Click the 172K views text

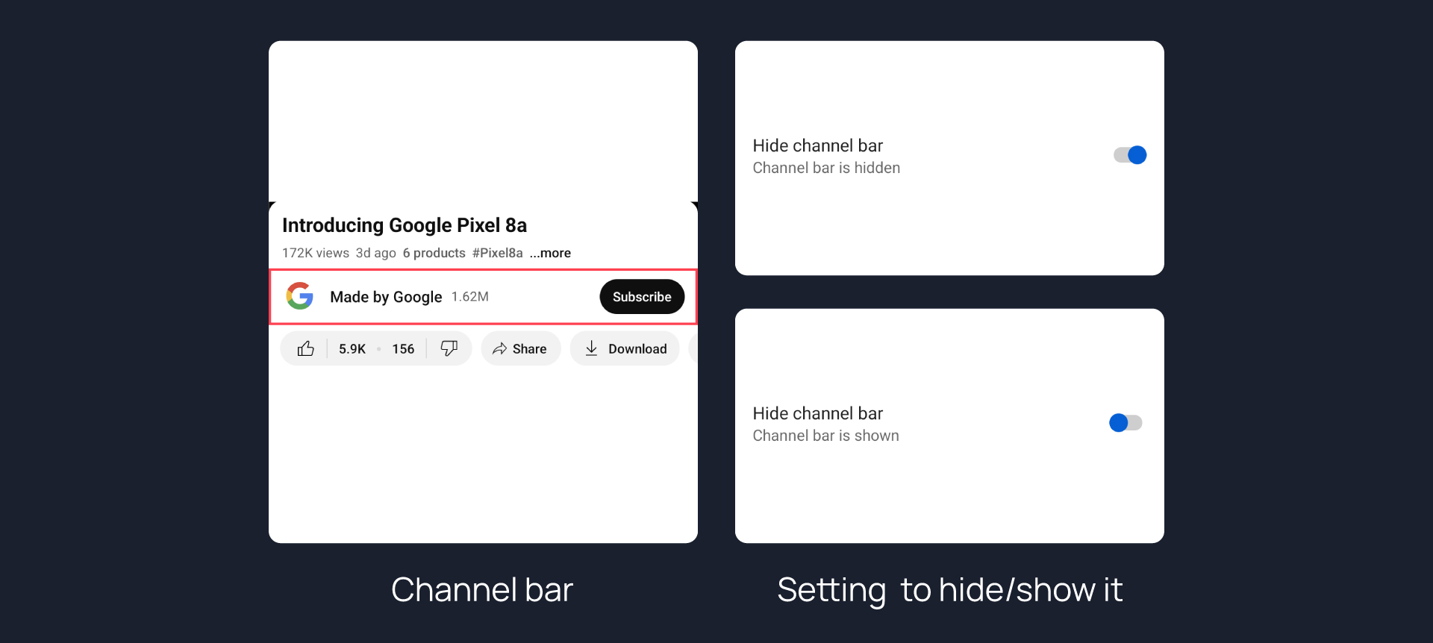pyautogui.click(x=315, y=253)
